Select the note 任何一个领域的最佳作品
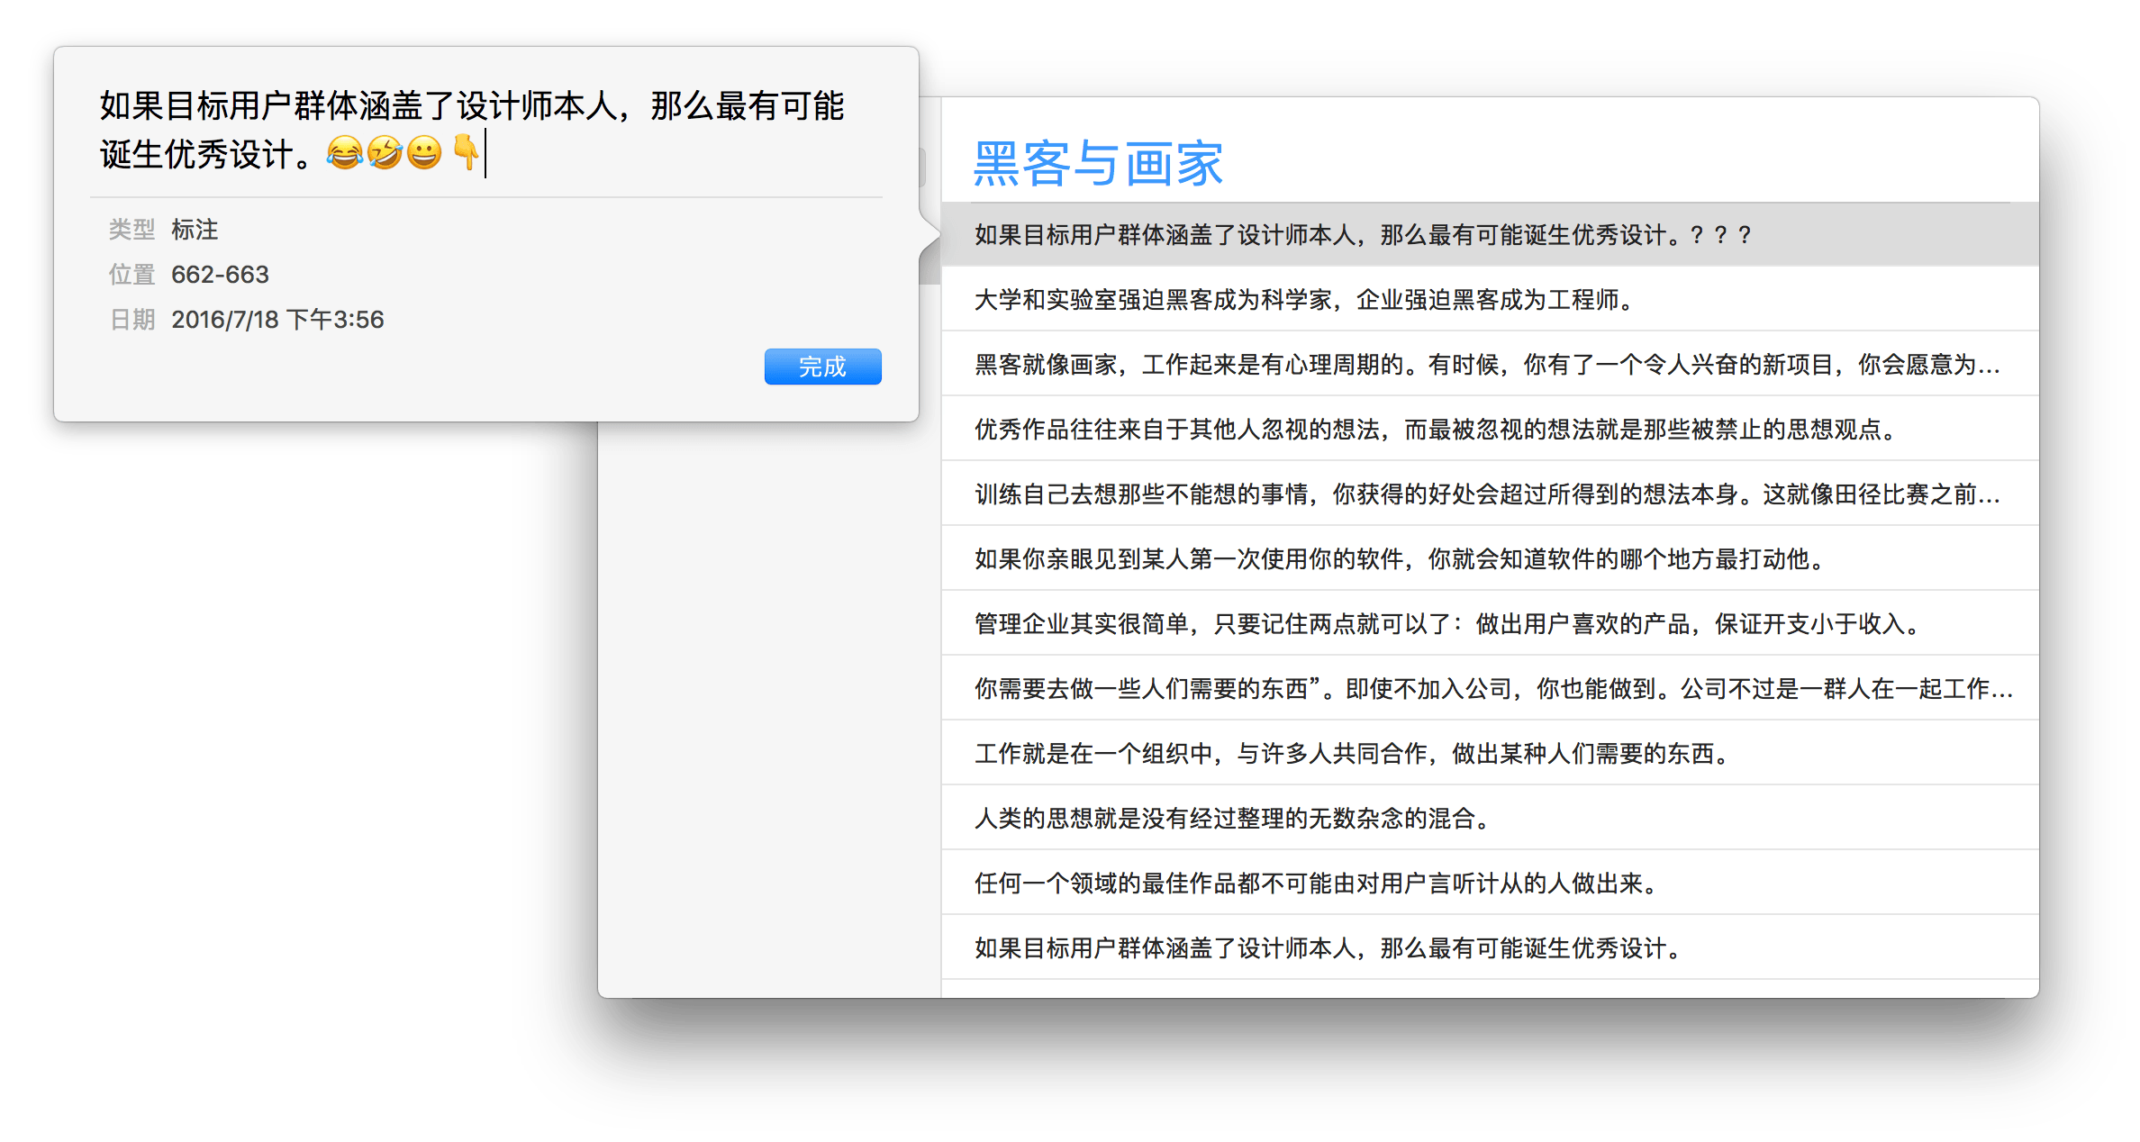Screen dimensions: 2140x1142 pos(1490,883)
